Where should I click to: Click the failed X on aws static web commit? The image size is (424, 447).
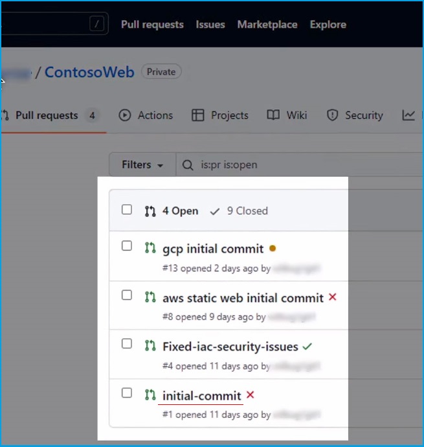click(x=332, y=297)
